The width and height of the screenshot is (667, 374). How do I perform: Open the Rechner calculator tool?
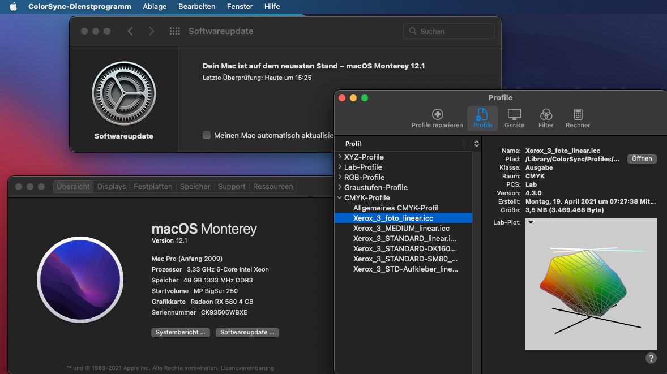[578, 118]
